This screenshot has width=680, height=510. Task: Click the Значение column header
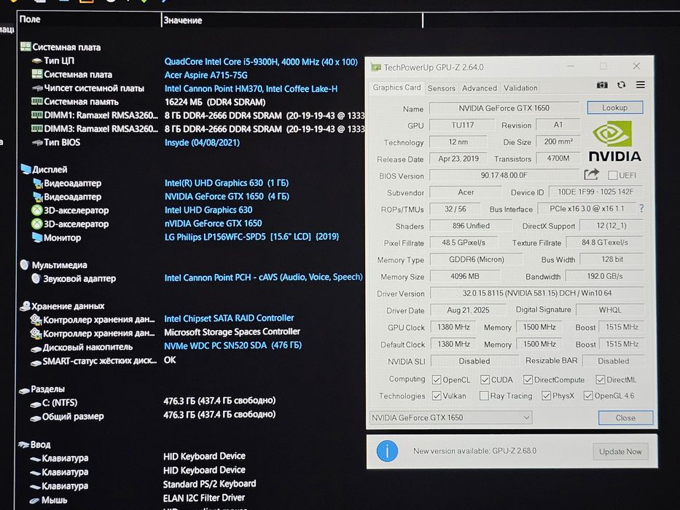point(292,20)
